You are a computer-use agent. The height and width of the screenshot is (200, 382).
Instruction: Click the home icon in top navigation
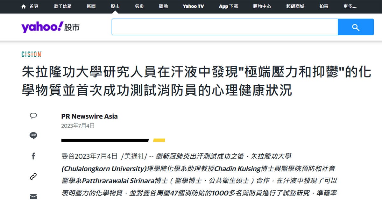24,6
